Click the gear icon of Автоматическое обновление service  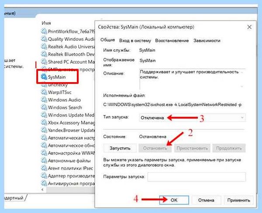[44, 145]
